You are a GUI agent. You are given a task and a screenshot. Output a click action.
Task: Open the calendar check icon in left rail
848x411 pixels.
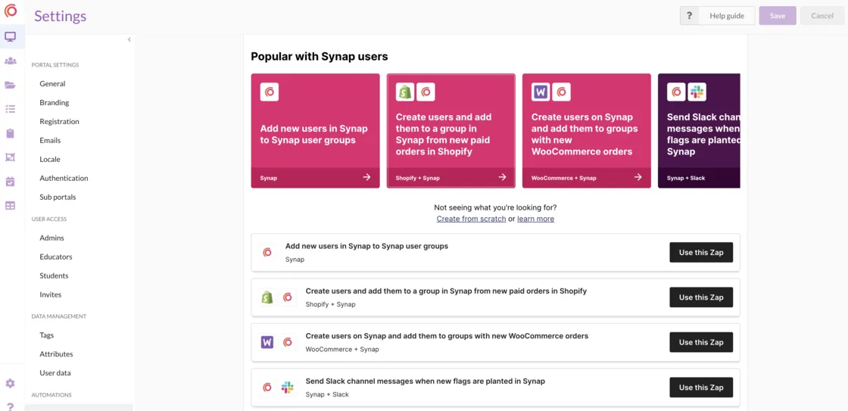(11, 181)
